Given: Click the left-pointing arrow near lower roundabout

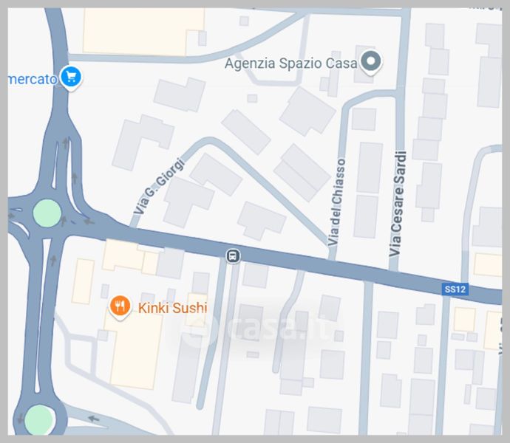Looking at the screenshot, I should (x=94, y=419).
